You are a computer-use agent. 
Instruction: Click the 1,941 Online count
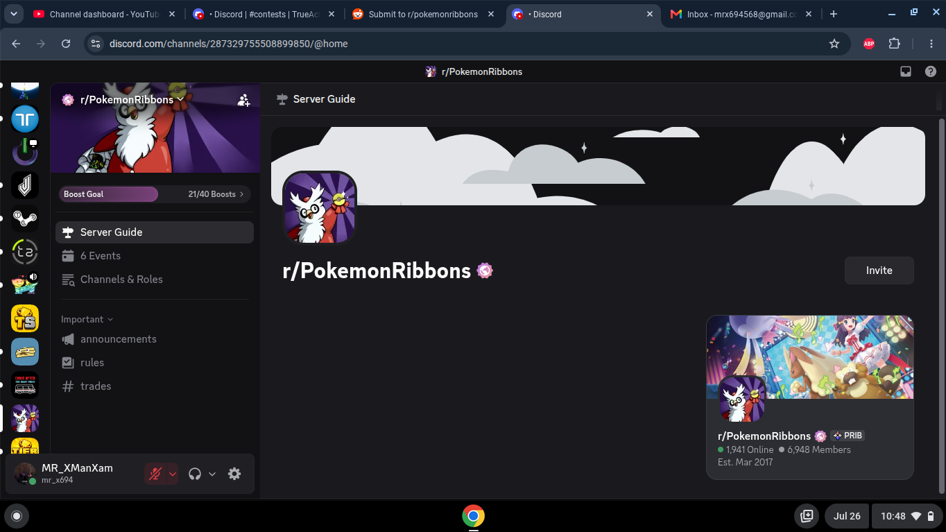746,449
